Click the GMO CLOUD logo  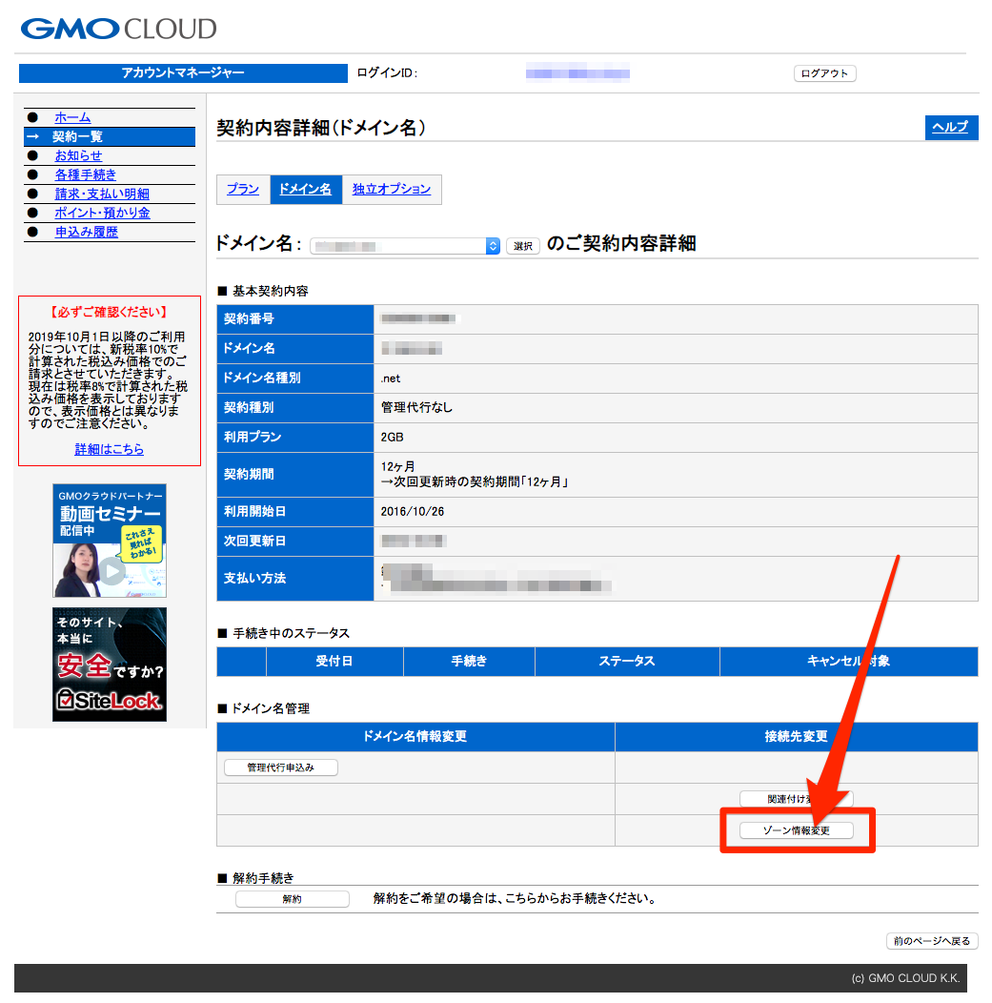[x=118, y=29]
